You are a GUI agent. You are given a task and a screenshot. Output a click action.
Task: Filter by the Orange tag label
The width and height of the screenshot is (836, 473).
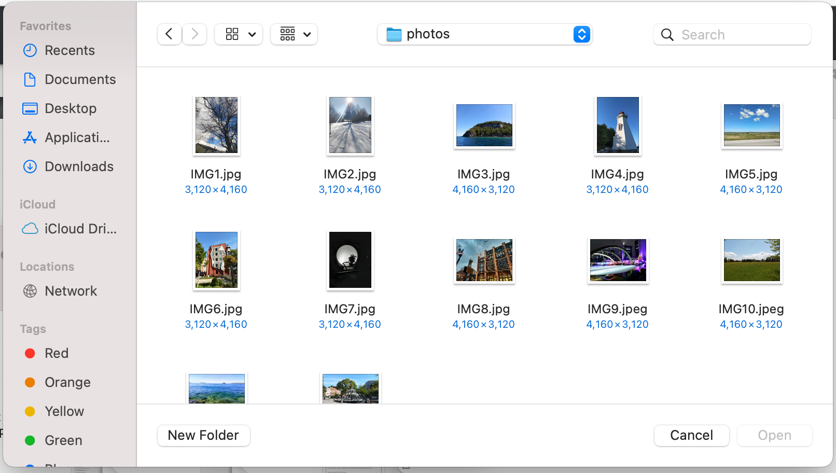pos(67,382)
